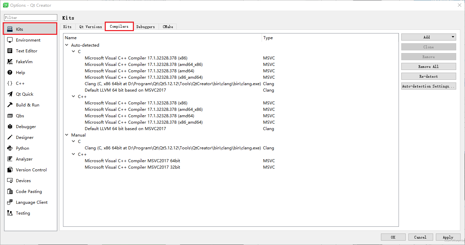Switch to the Compilers tab
The height and width of the screenshot is (245, 465).
click(119, 26)
